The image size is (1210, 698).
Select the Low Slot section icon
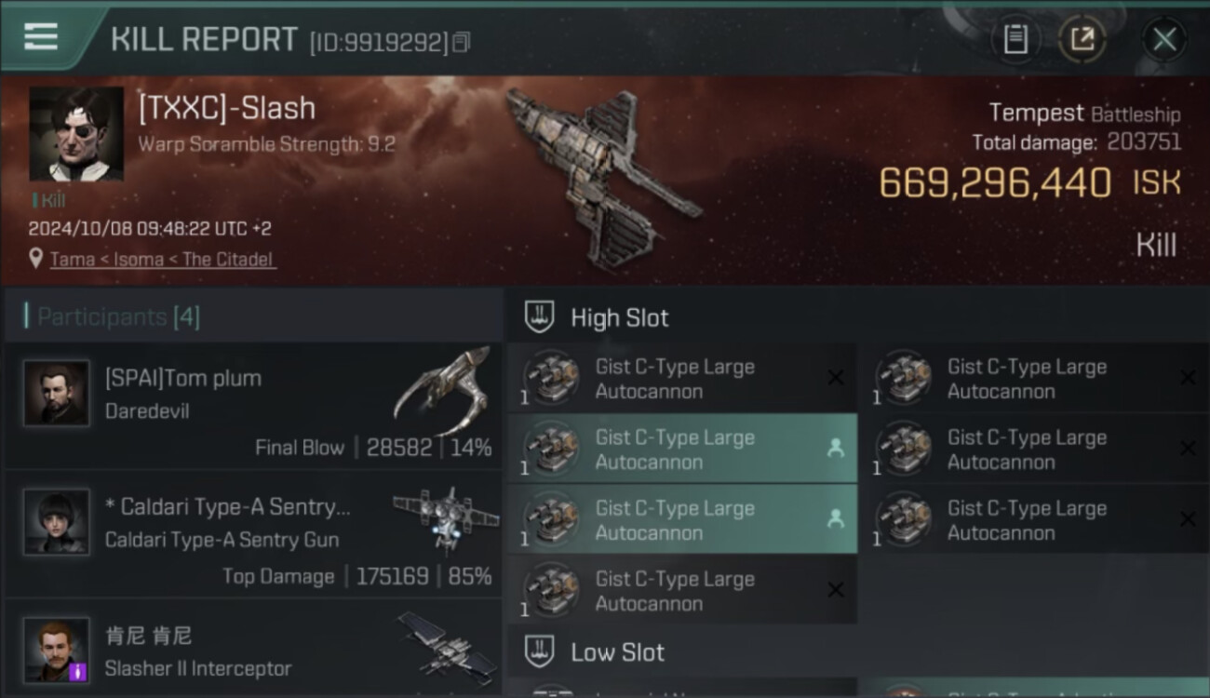[x=540, y=651]
